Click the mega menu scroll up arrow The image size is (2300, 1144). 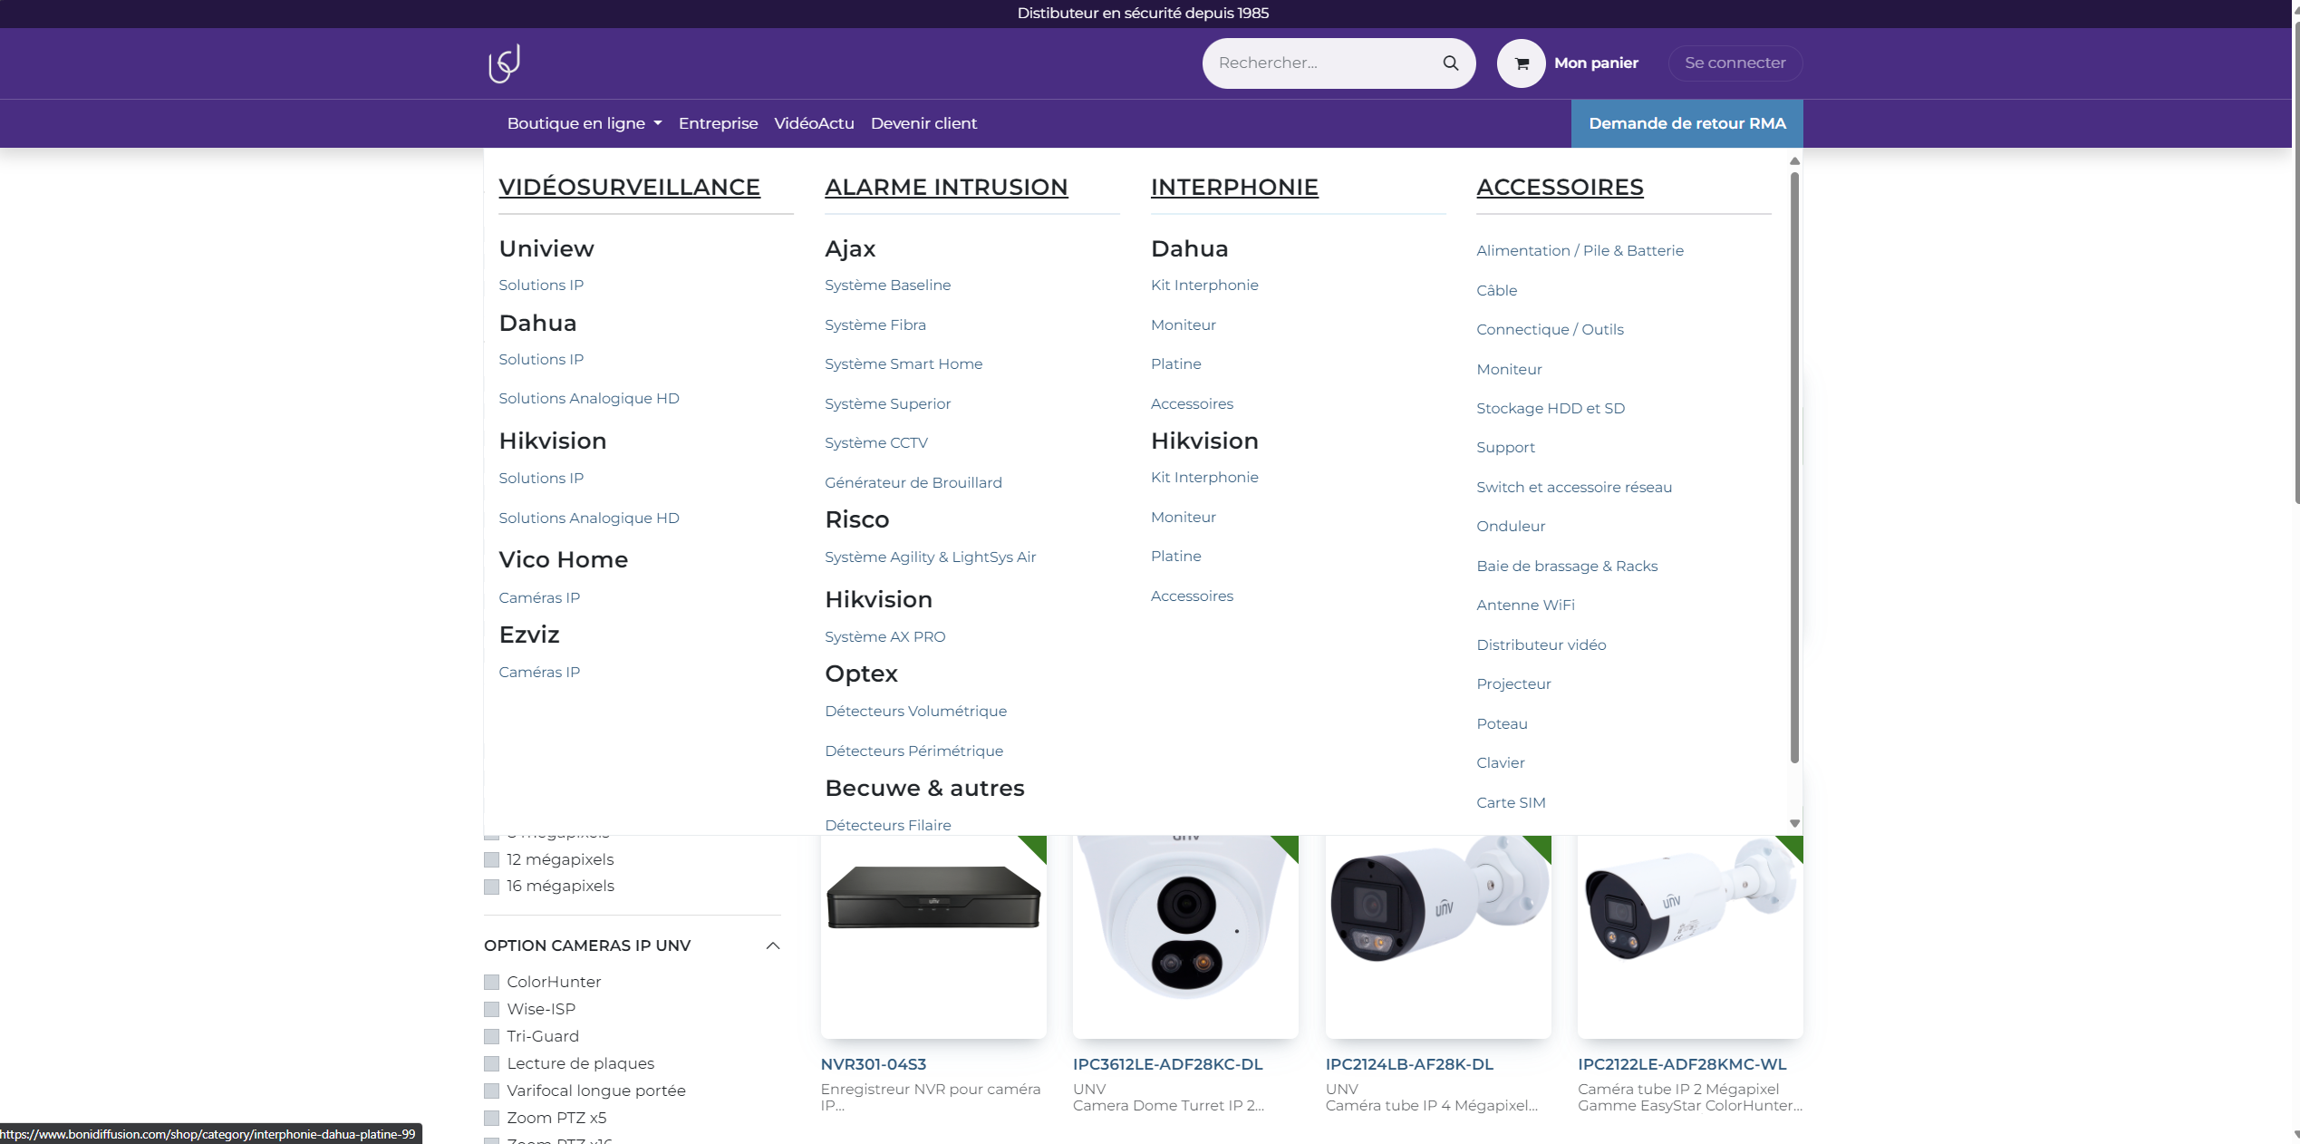1794,161
